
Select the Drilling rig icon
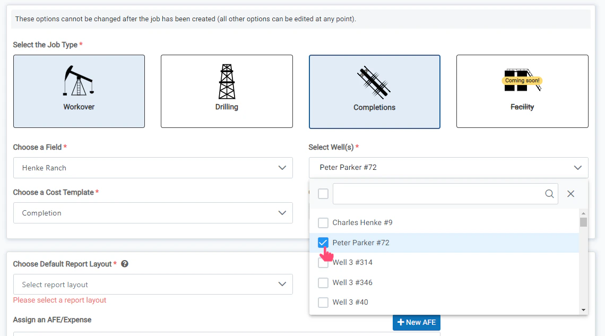tap(227, 81)
